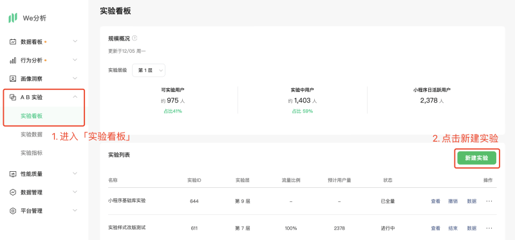Click the 数据看板 calendar icon
The height and width of the screenshot is (240, 515).
[13, 42]
